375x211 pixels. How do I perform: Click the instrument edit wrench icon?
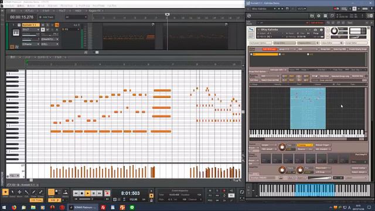[251, 30]
